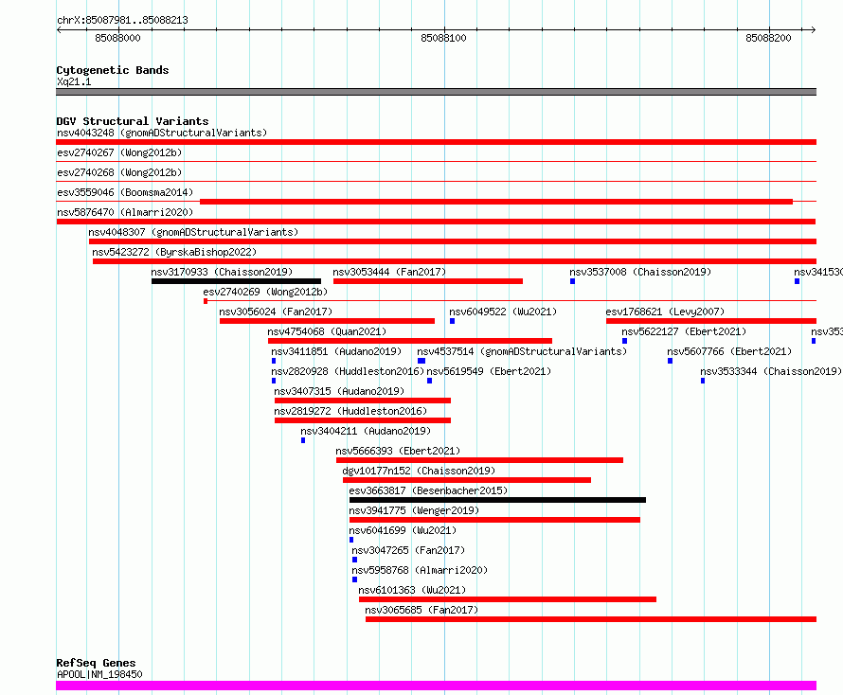Click ruler position 85088100
The width and height of the screenshot is (843, 695).
click(x=443, y=38)
